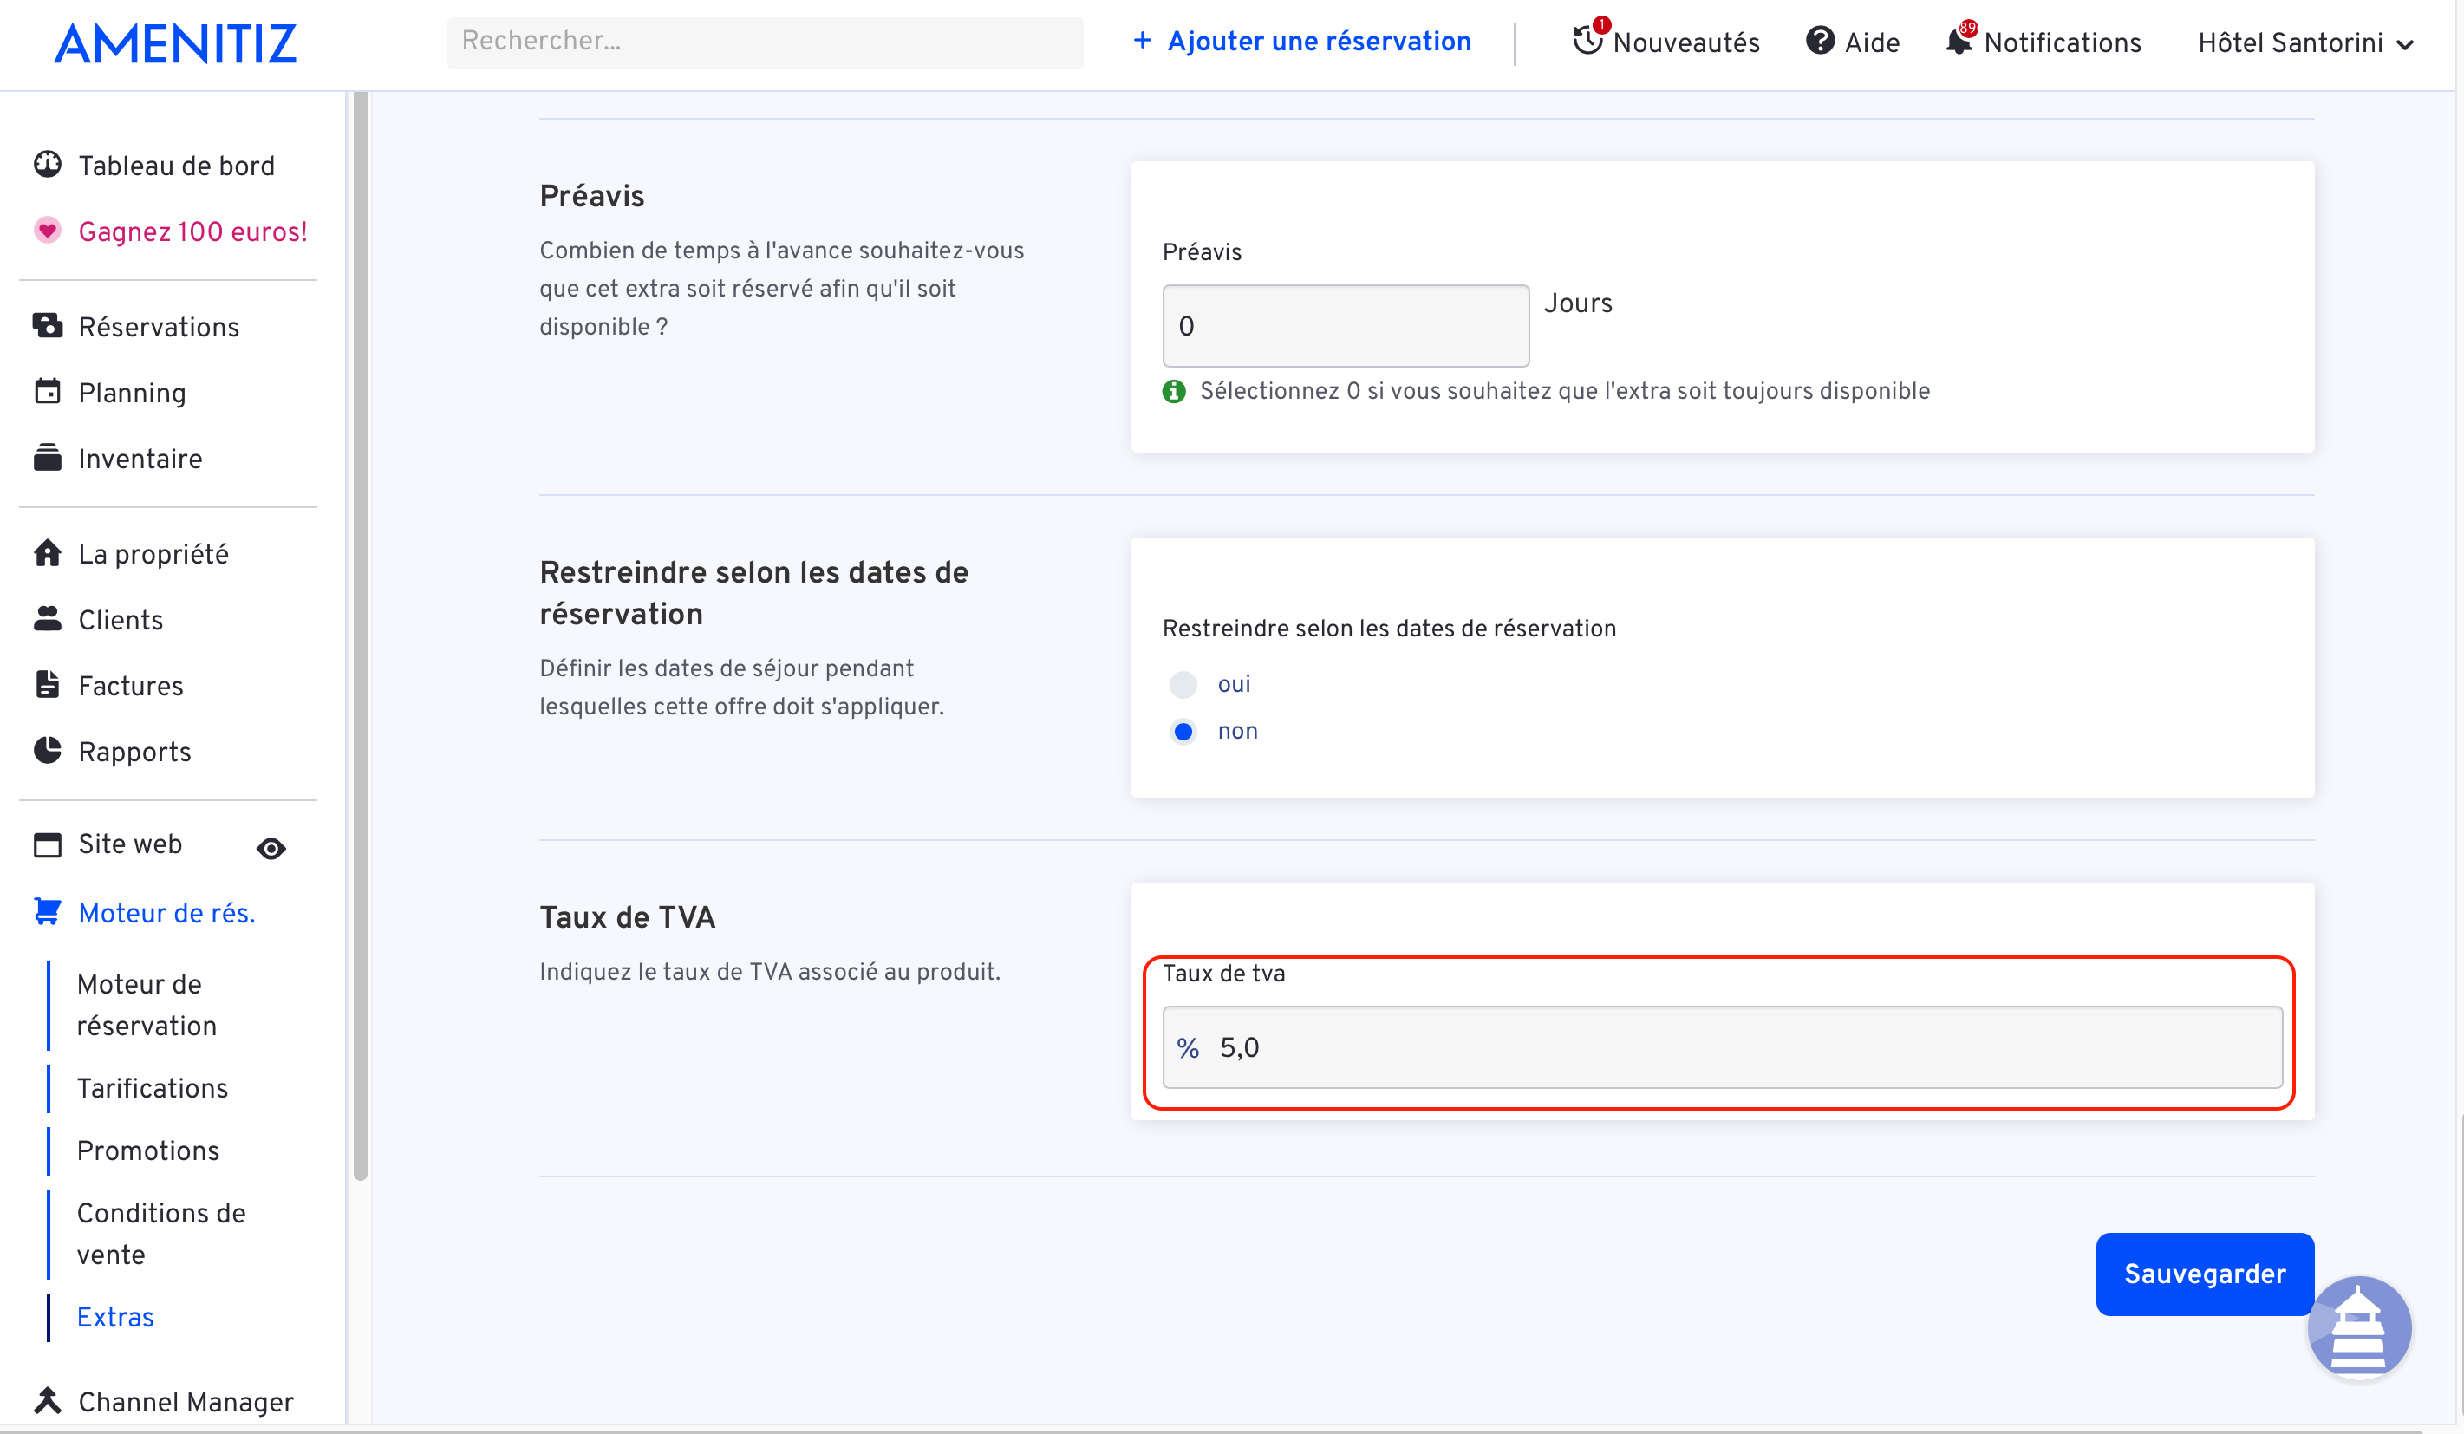
Task: Click the plus icon beside Ajouter une réservation
Action: 1141,40
